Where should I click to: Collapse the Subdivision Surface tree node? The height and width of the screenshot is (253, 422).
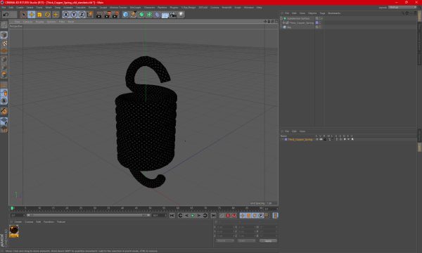281,18
